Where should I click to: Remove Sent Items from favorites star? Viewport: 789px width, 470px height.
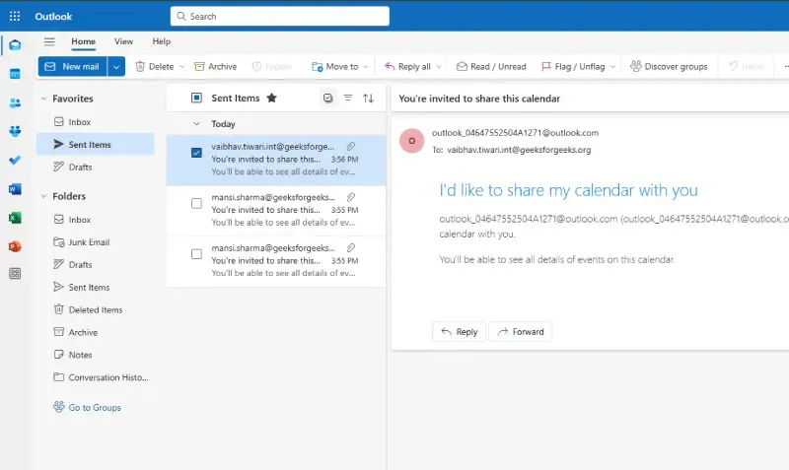[272, 98]
